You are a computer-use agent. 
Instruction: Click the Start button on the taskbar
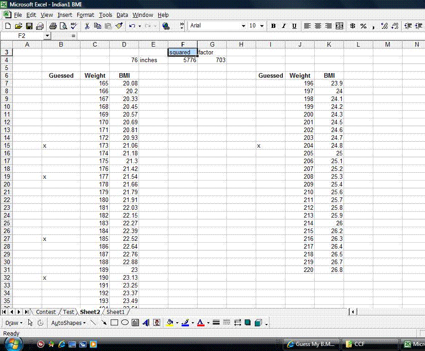click(x=13, y=344)
